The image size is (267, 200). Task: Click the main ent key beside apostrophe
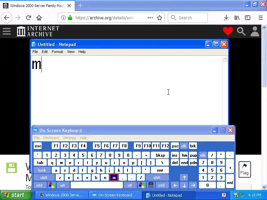[x=160, y=170]
